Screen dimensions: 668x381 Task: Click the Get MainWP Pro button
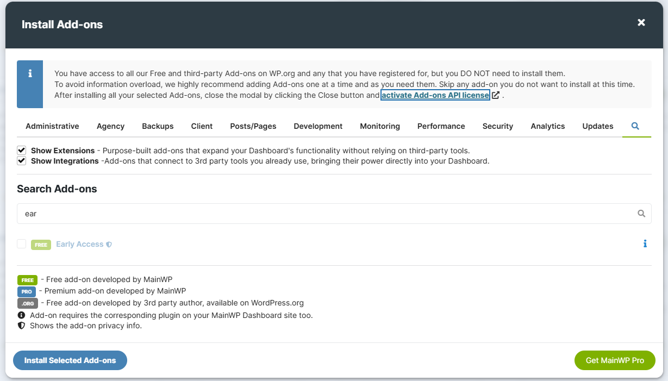click(615, 360)
